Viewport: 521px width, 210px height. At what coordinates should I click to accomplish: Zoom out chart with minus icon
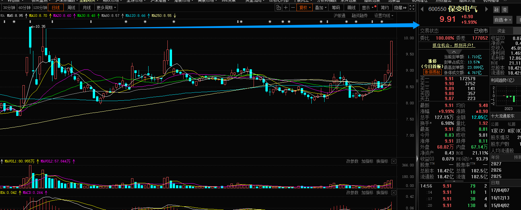293,8
